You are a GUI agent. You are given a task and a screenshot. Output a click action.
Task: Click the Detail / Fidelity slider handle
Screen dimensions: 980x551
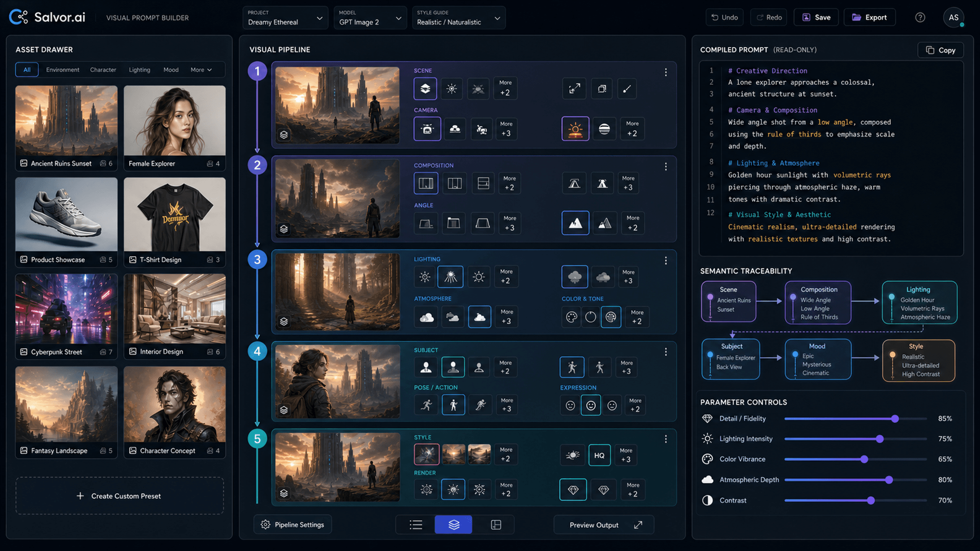(895, 419)
